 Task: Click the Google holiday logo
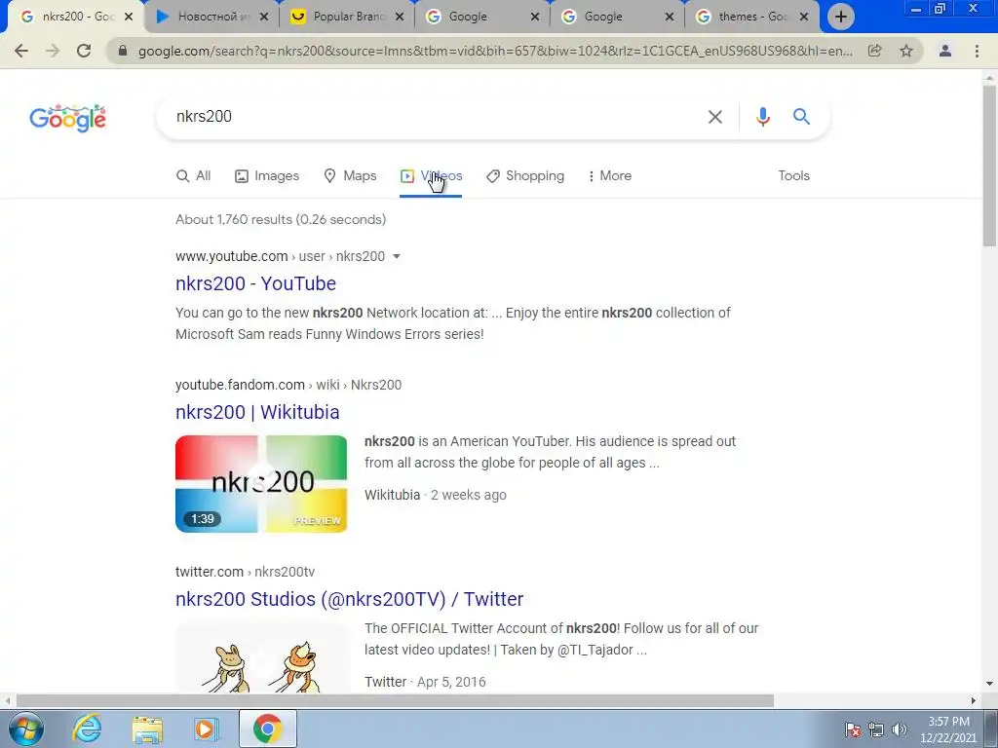click(x=67, y=118)
